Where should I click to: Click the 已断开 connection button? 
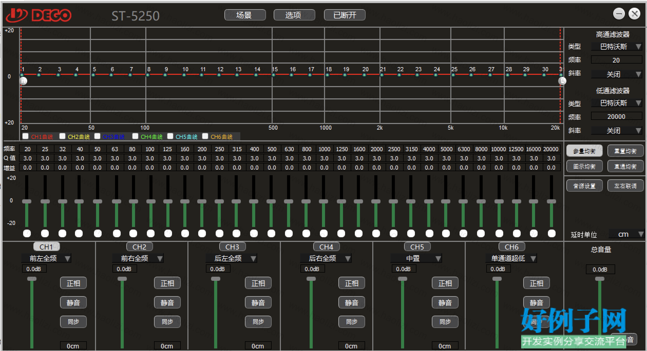pyautogui.click(x=345, y=15)
